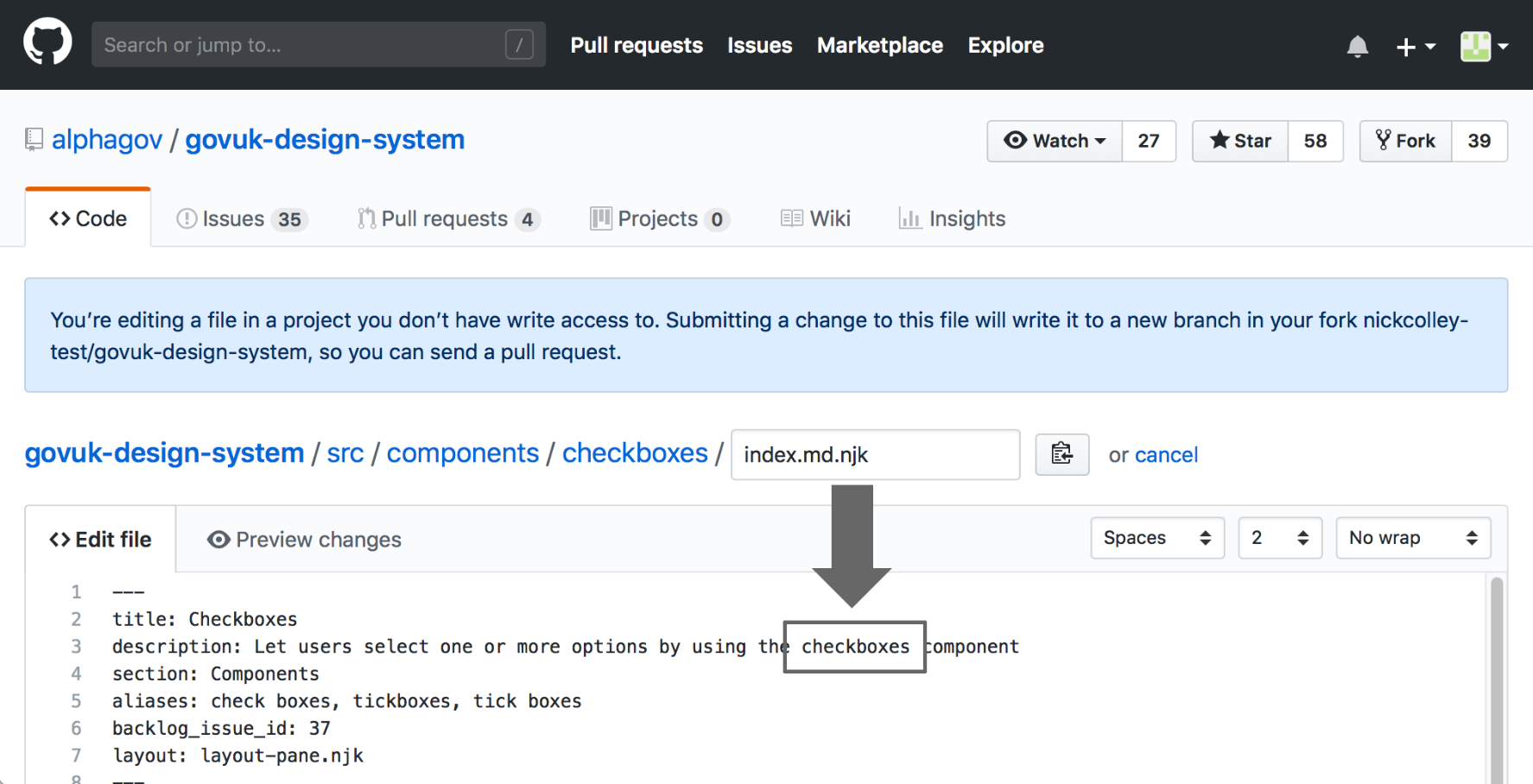This screenshot has width=1533, height=784.
Task: Click the GitHub octocat logo
Action: tap(48, 44)
